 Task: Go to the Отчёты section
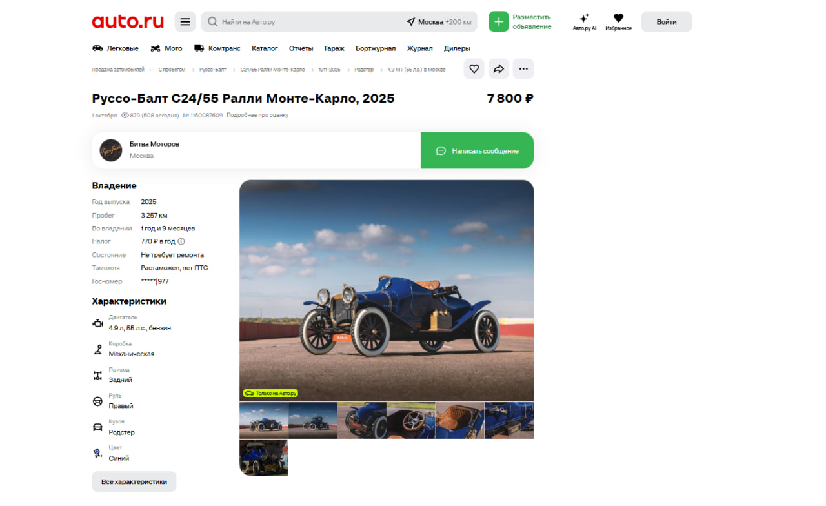[x=301, y=48]
